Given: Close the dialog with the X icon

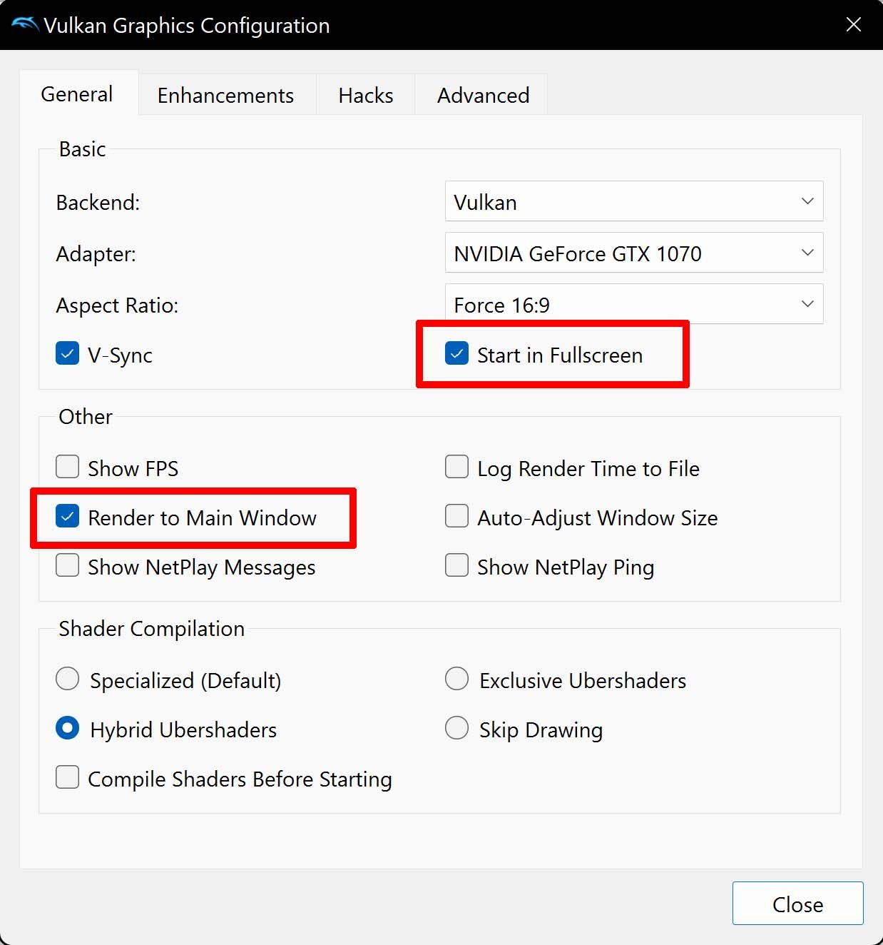Looking at the screenshot, I should [853, 25].
